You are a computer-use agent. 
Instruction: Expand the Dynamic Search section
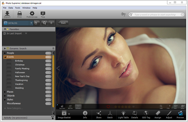[5, 48]
